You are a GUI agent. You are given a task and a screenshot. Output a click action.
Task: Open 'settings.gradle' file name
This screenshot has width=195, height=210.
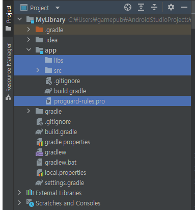pos(64,183)
